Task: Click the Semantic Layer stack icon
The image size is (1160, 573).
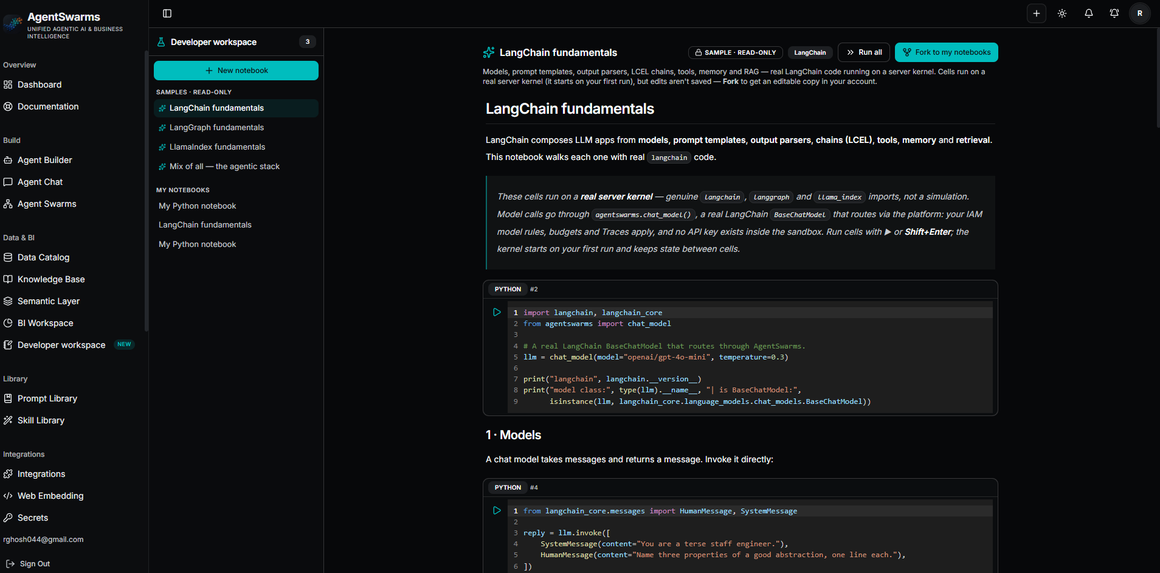Action: [x=8, y=301]
